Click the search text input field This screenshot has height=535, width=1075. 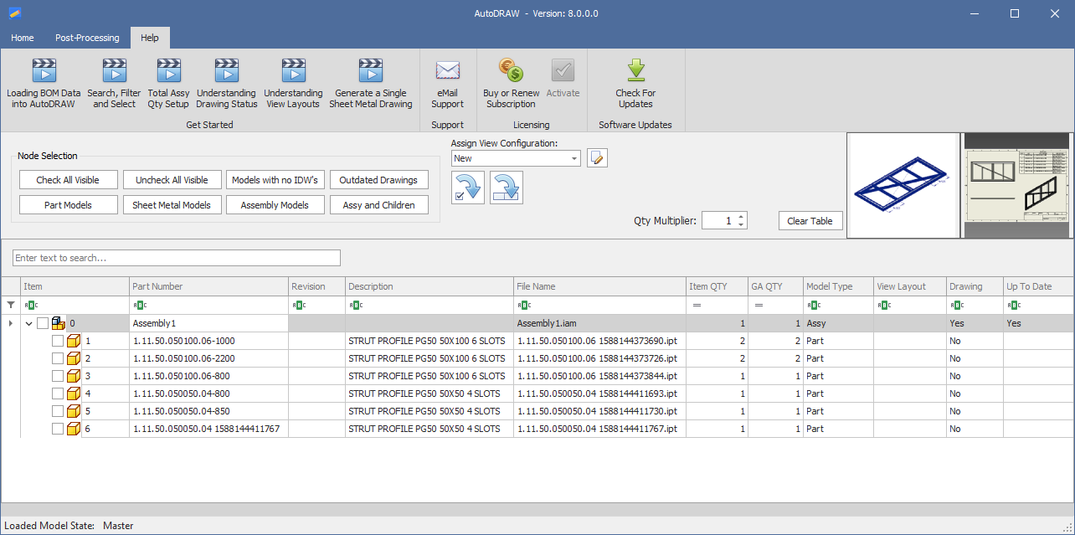(177, 258)
